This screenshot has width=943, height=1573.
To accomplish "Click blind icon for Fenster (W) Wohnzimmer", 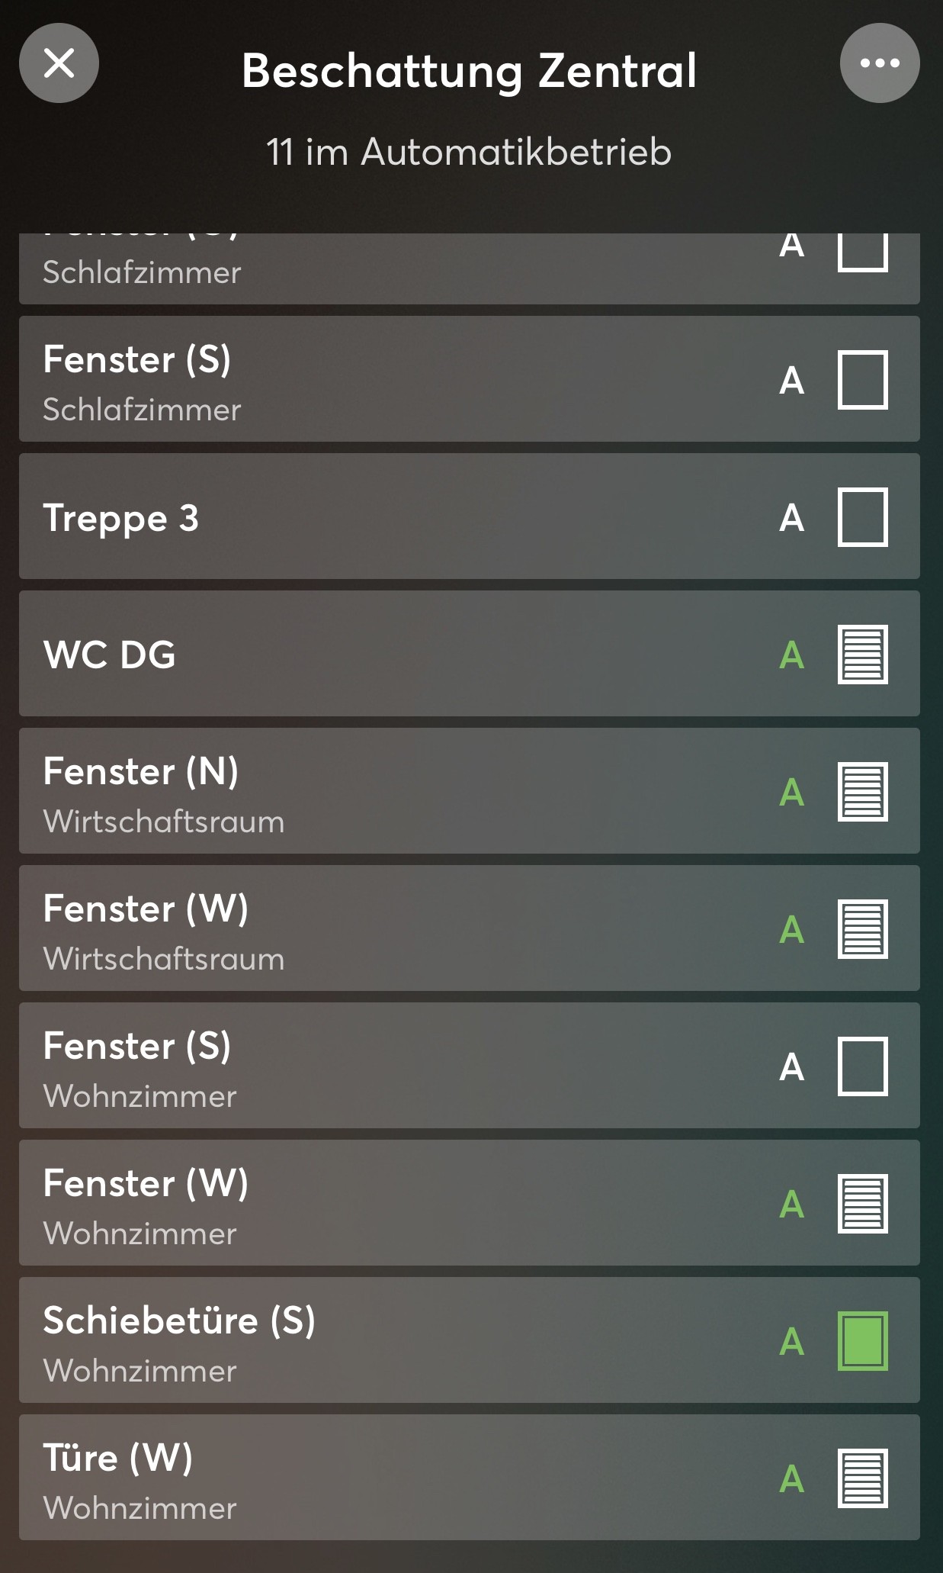I will pos(862,1204).
